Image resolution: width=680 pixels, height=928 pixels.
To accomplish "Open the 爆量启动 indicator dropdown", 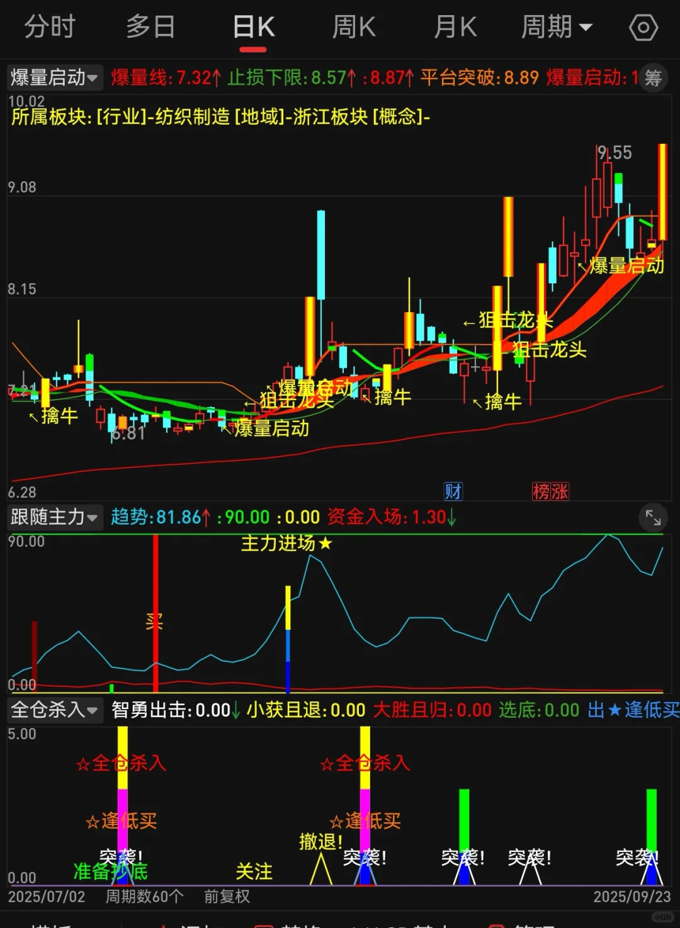I will [55, 77].
